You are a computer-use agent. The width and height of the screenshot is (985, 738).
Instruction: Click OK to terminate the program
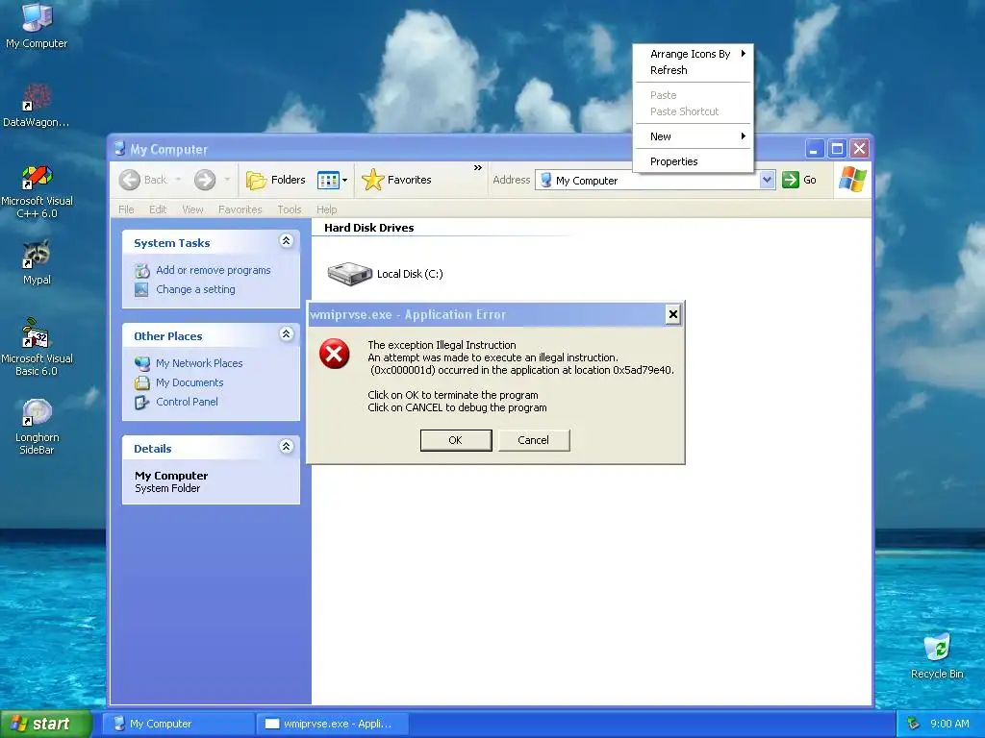click(x=455, y=440)
